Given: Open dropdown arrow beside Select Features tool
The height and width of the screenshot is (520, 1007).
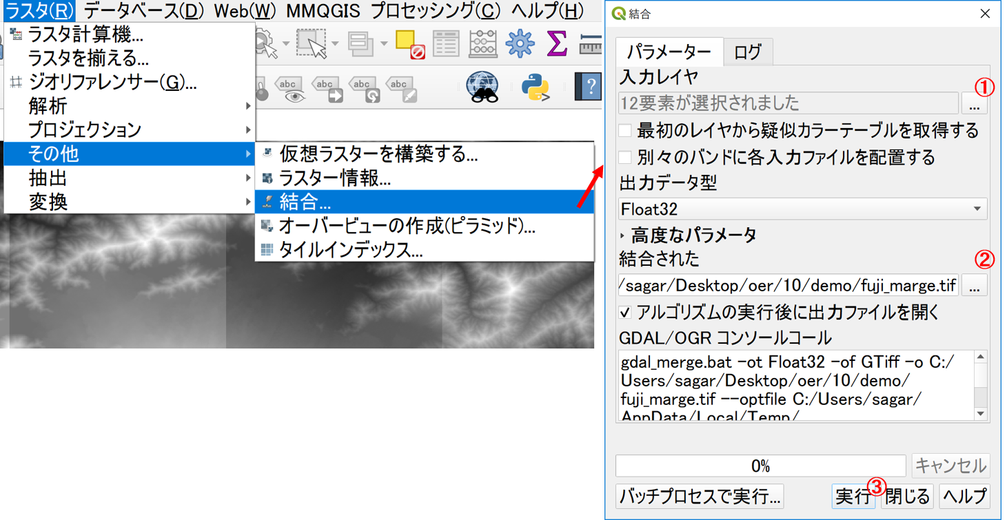Looking at the screenshot, I should pyautogui.click(x=335, y=44).
